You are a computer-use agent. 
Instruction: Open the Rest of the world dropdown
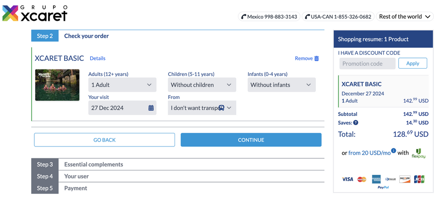tap(405, 16)
